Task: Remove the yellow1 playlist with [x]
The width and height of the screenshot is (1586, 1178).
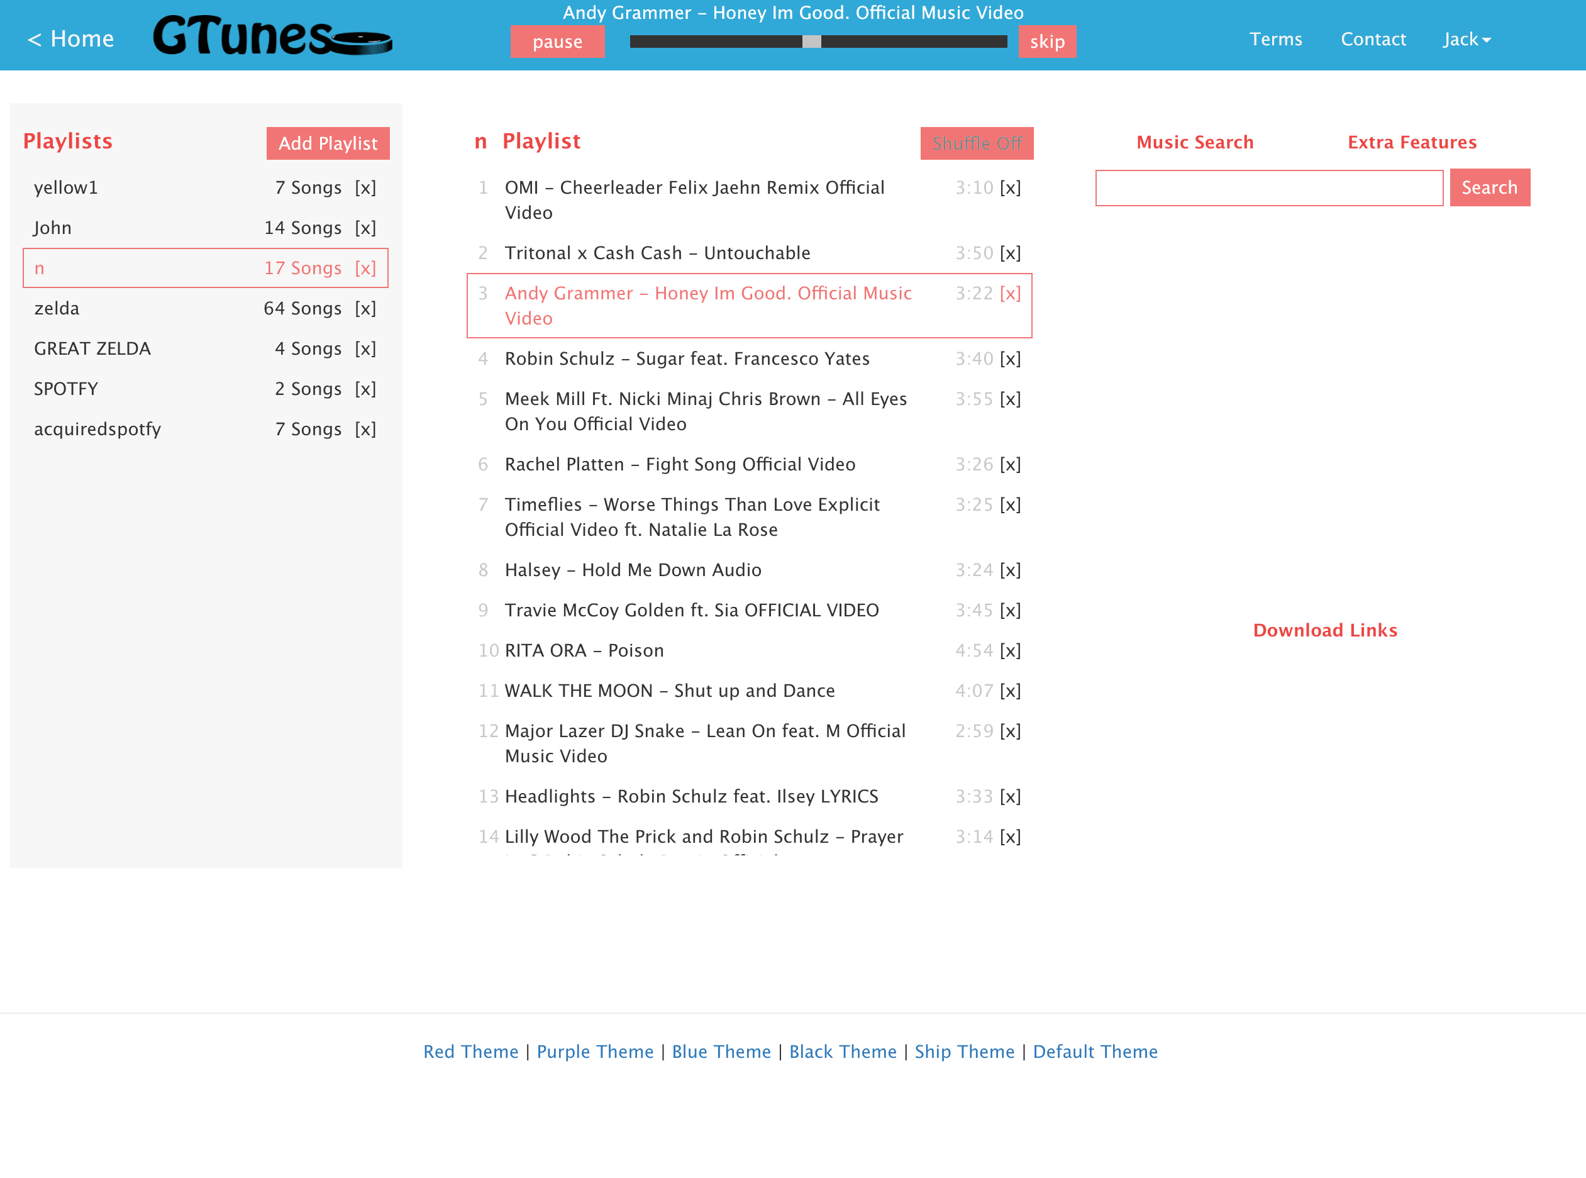Action: coord(365,187)
